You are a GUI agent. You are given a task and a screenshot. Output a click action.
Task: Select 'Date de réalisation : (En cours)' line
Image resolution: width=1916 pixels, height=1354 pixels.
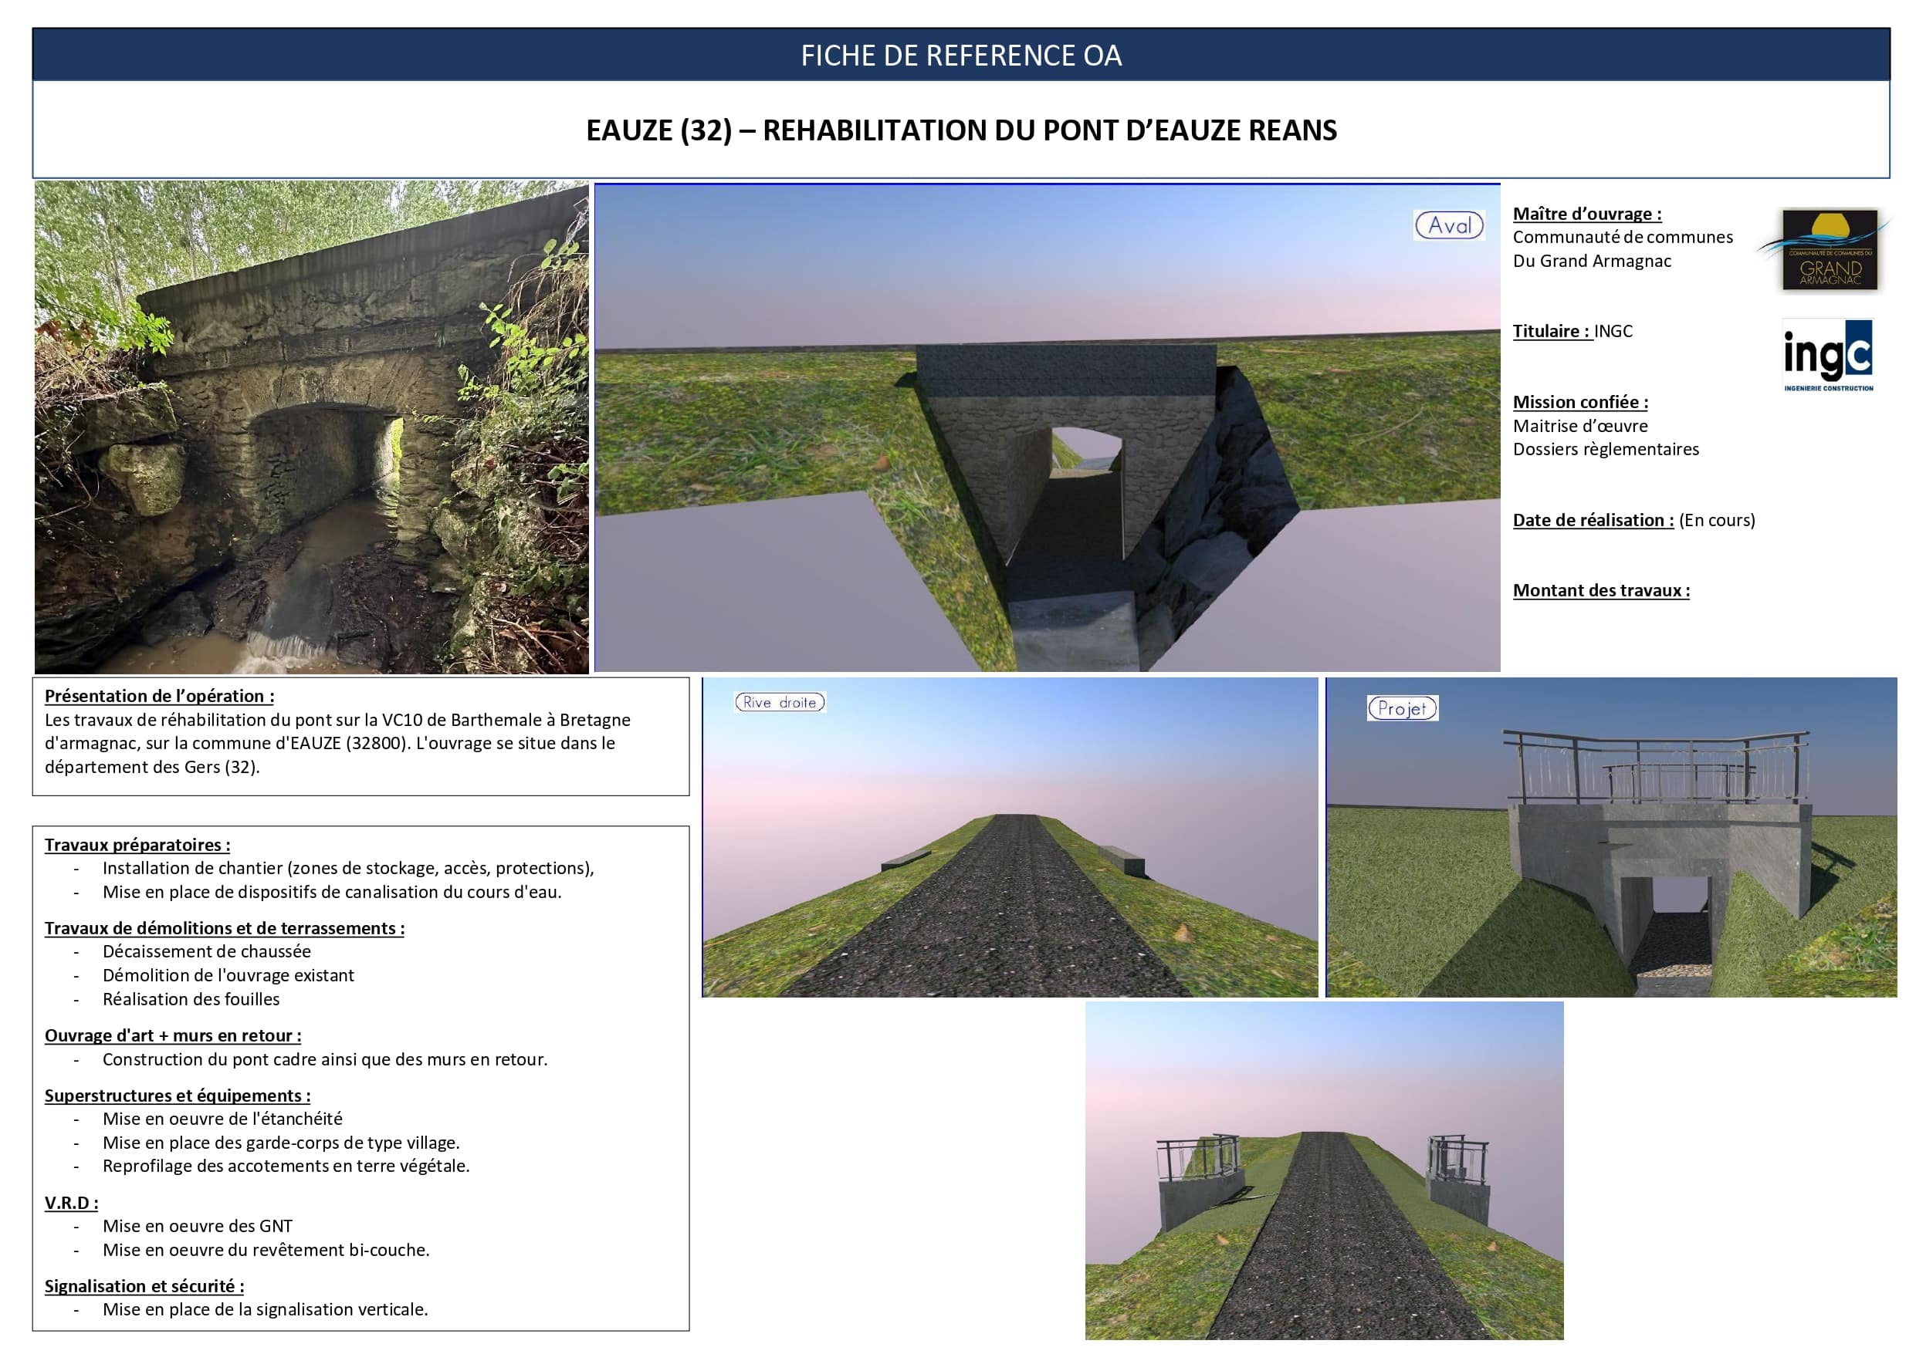pyautogui.click(x=1634, y=521)
